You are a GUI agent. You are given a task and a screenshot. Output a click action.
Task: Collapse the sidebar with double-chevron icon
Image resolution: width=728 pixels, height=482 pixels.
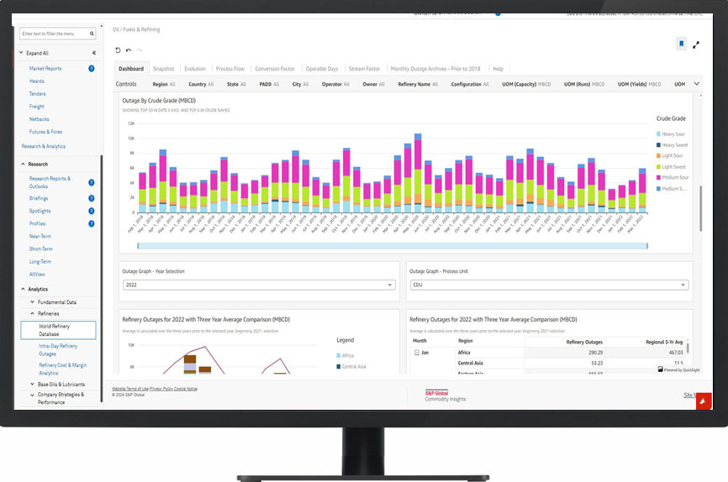94,53
